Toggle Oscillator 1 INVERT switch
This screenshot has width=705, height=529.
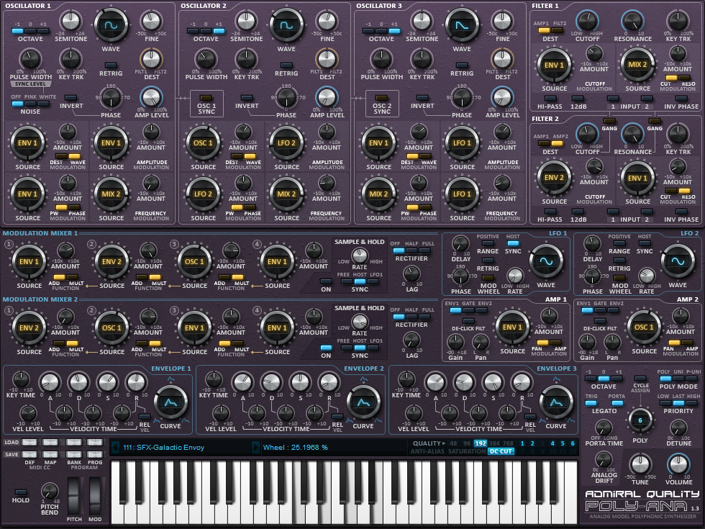(x=70, y=98)
